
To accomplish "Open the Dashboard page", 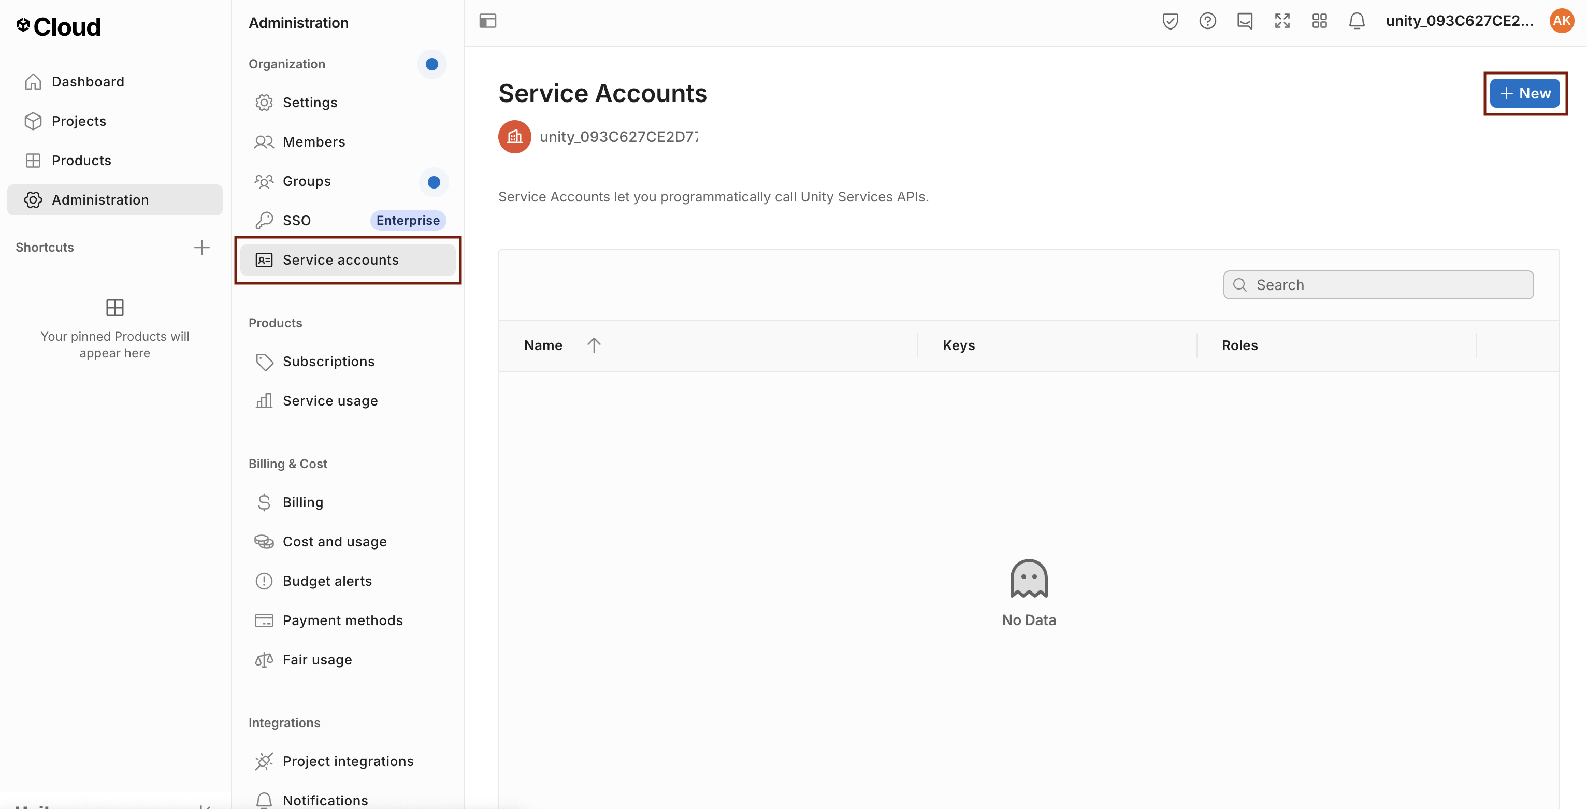I will (114, 81).
